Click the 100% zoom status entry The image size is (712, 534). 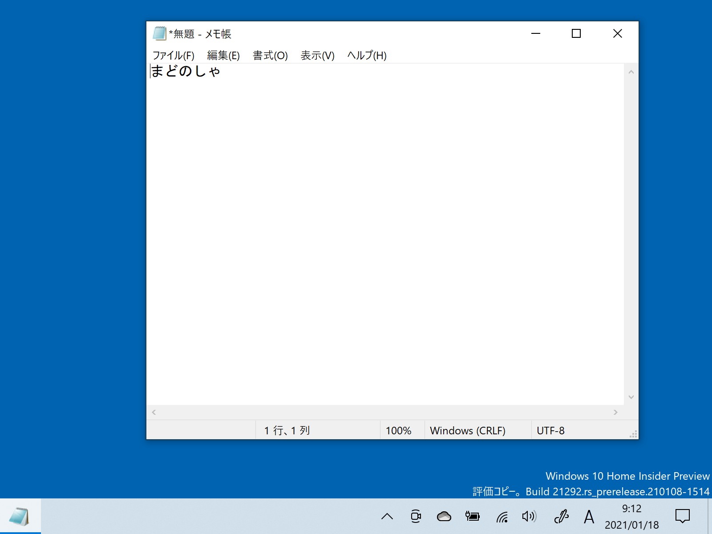tap(399, 430)
